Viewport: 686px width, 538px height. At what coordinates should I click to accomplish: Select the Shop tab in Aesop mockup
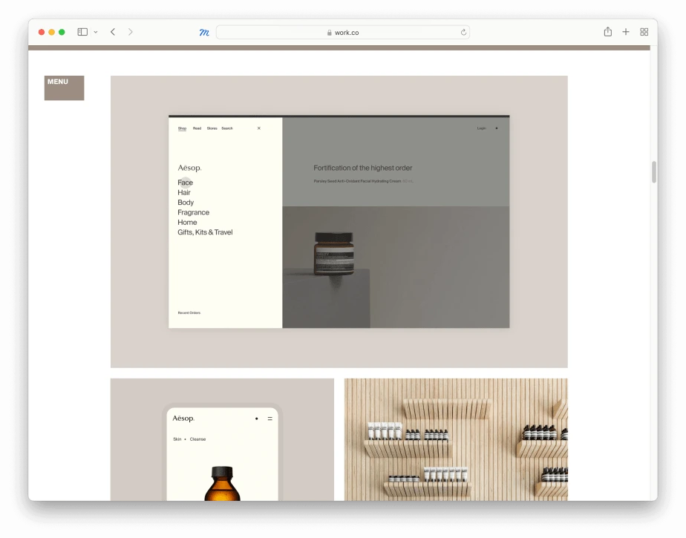(182, 128)
